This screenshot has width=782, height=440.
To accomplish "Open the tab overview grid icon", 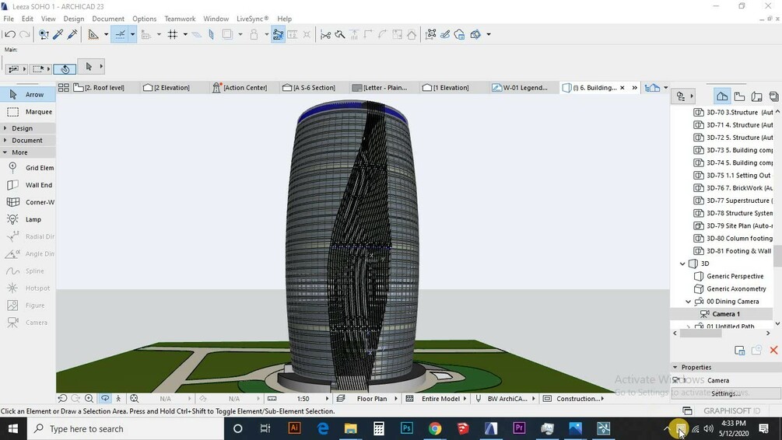I will pos(63,88).
